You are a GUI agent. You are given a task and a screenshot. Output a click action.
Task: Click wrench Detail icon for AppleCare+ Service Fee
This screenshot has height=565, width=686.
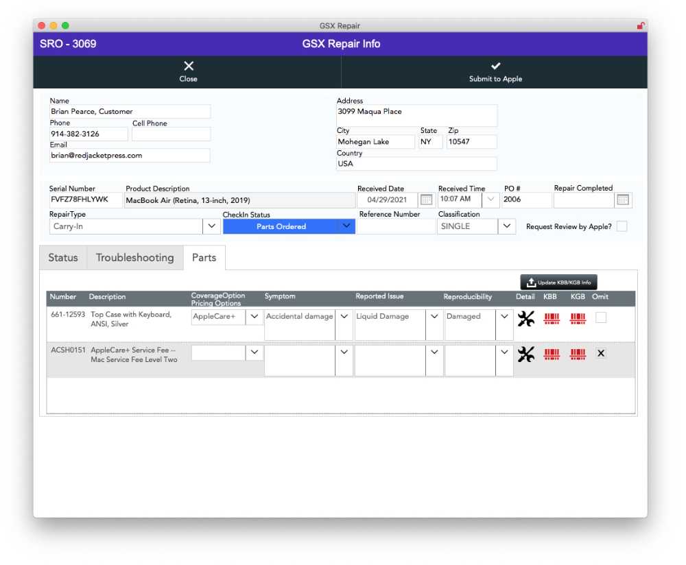tap(525, 354)
